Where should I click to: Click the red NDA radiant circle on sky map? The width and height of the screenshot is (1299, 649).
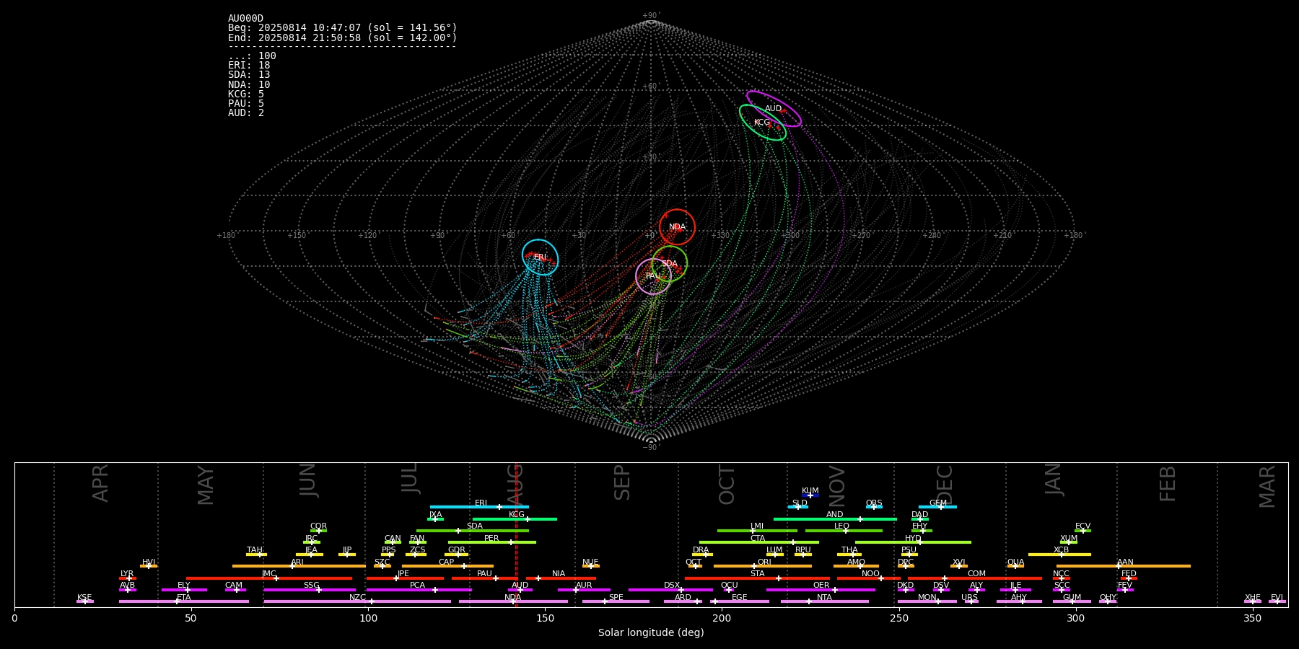click(677, 227)
